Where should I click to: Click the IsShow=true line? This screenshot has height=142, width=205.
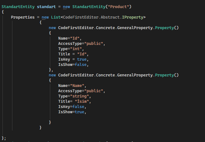point(72,112)
